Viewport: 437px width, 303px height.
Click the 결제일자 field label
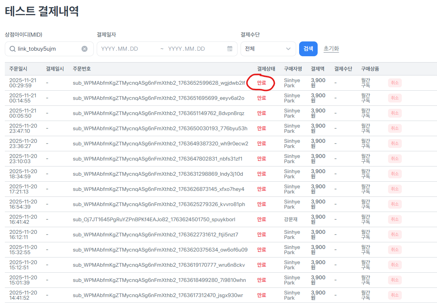click(x=106, y=34)
